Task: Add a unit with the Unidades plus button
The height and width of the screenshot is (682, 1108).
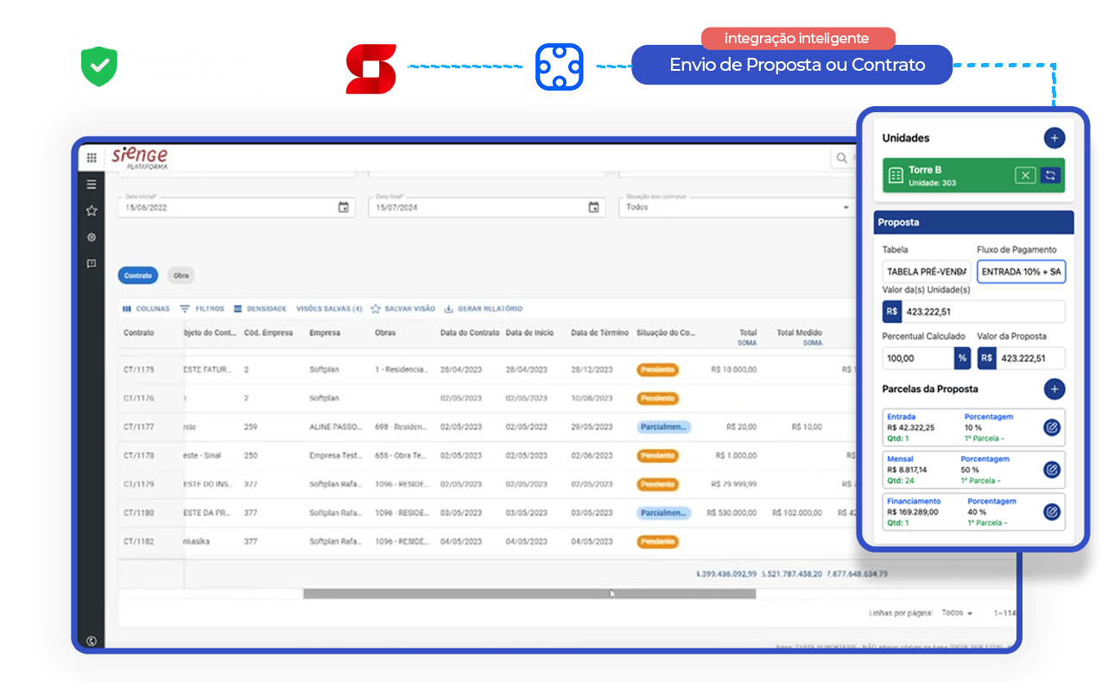Action: pyautogui.click(x=1054, y=138)
